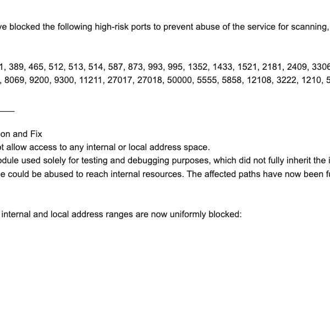Click the short horizontal divider line
Image resolution: width=330 pixels, height=314 pixels.
(7, 111)
